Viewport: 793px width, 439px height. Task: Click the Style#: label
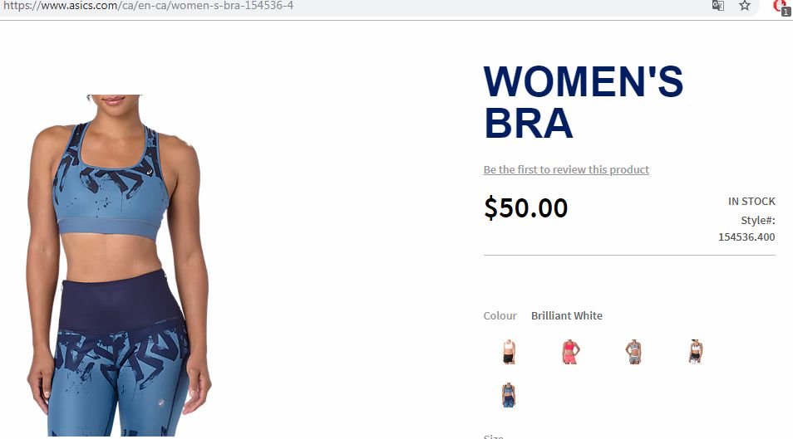[x=757, y=220]
